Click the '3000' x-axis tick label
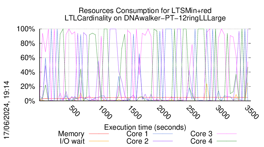The image size is (264, 147). click(222, 112)
